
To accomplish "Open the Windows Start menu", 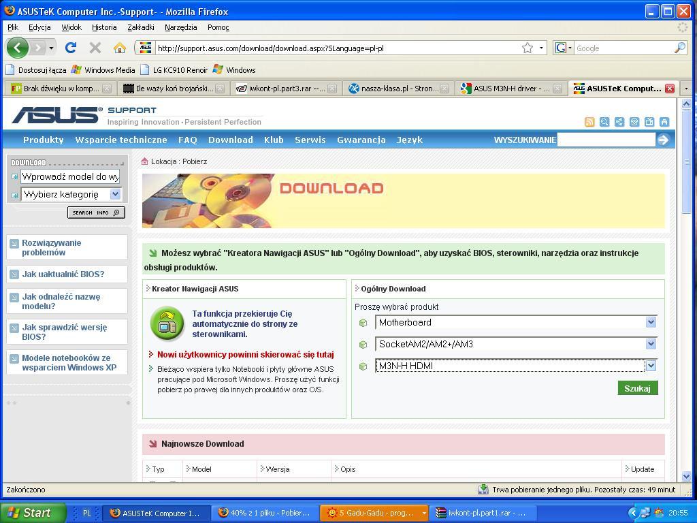I will coord(33,513).
